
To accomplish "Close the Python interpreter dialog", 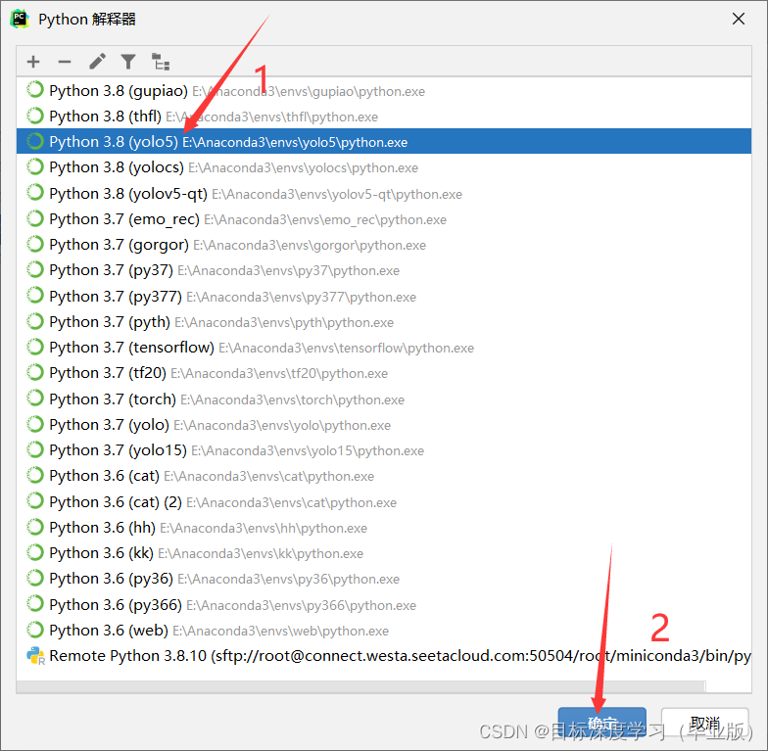I will (x=739, y=20).
